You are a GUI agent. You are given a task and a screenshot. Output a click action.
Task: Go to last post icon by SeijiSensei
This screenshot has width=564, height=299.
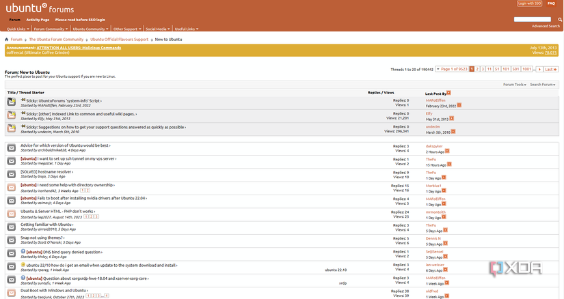pos(445,257)
